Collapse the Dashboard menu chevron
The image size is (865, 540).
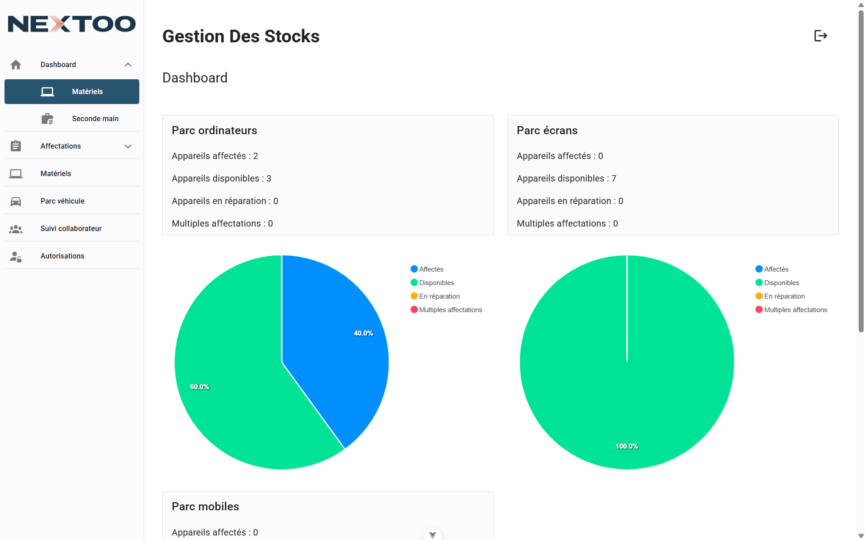(x=128, y=65)
